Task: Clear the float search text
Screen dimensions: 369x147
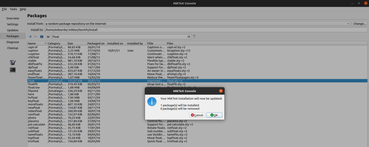Action: coord(189,37)
